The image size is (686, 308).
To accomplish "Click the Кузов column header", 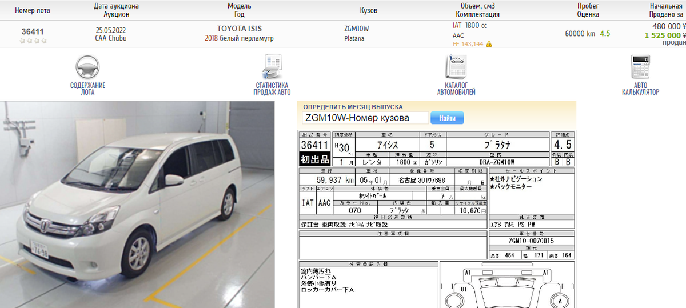I will (x=368, y=10).
